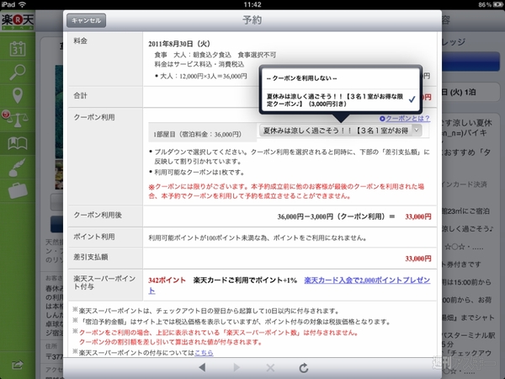Tap the Wi-Fi indicator in status bar

coord(22,4)
